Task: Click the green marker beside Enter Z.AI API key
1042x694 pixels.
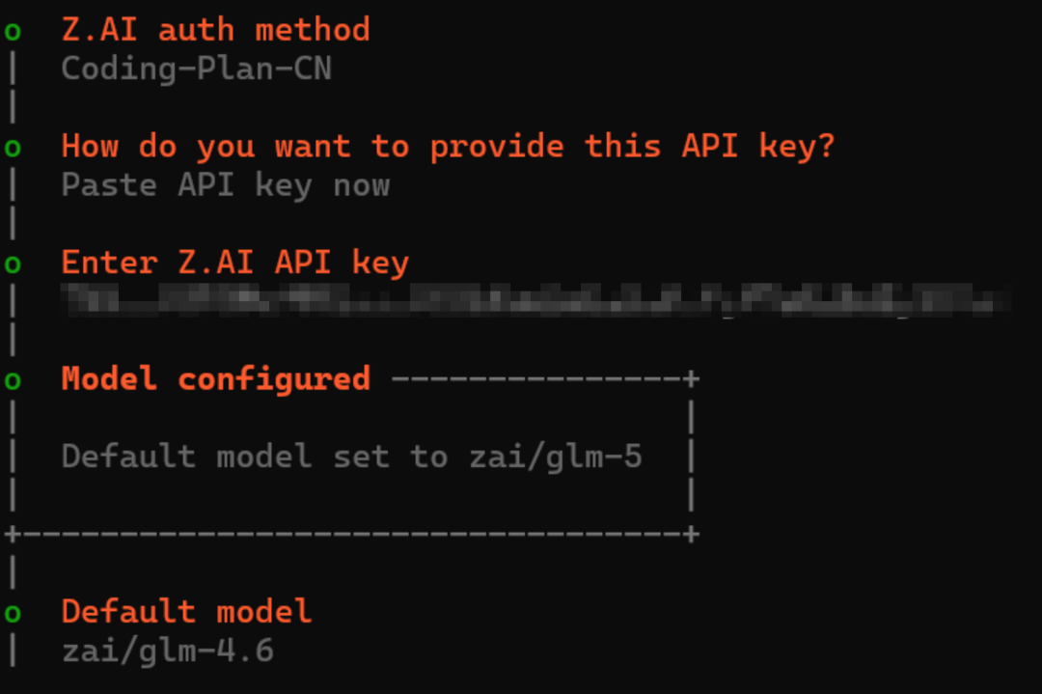Action: [13, 264]
